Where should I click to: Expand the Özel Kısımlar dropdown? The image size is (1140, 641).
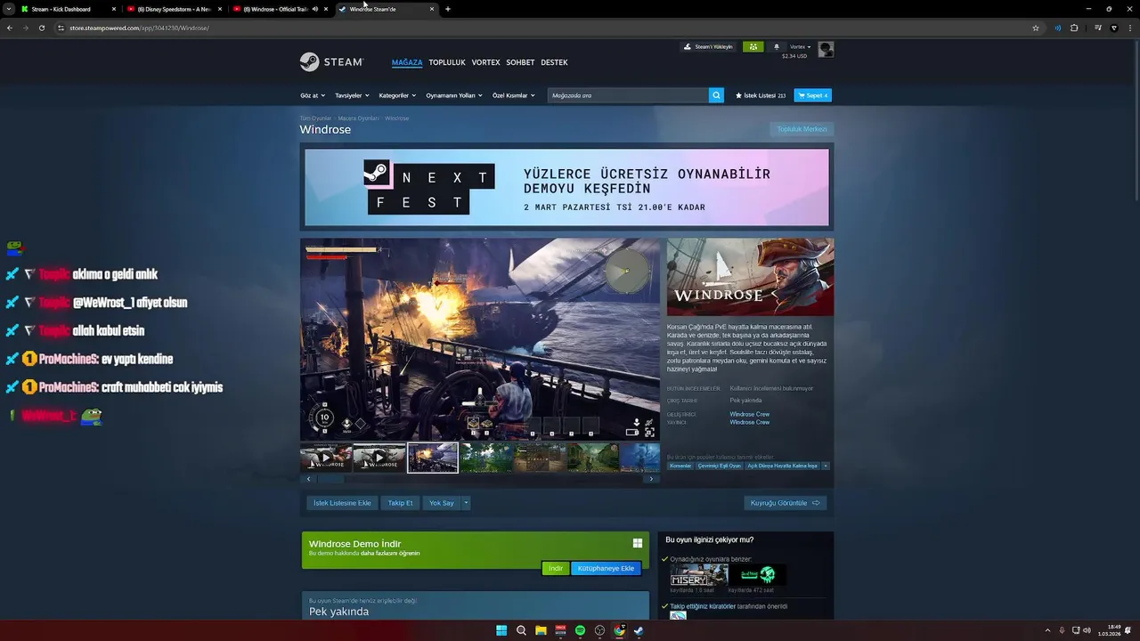(x=514, y=95)
